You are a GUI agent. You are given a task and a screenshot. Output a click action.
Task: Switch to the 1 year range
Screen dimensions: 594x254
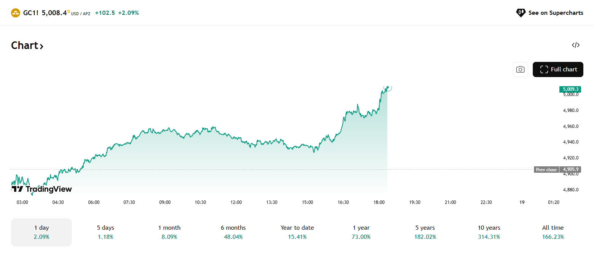pyautogui.click(x=361, y=232)
